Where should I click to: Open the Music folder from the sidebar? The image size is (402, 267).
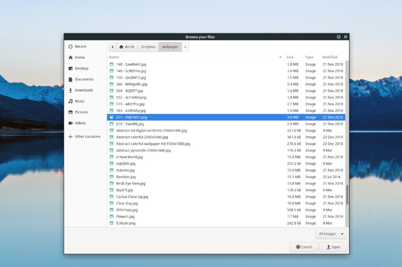point(70,101)
